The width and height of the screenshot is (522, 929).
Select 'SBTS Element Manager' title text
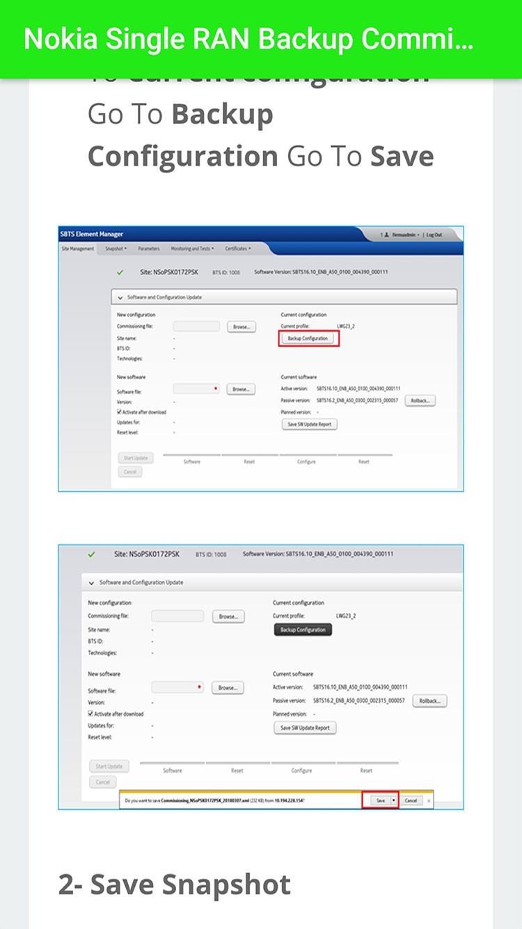(x=90, y=234)
